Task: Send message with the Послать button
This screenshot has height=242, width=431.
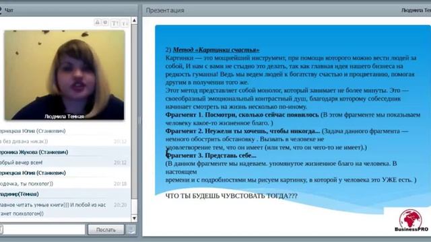Action: 106,230
